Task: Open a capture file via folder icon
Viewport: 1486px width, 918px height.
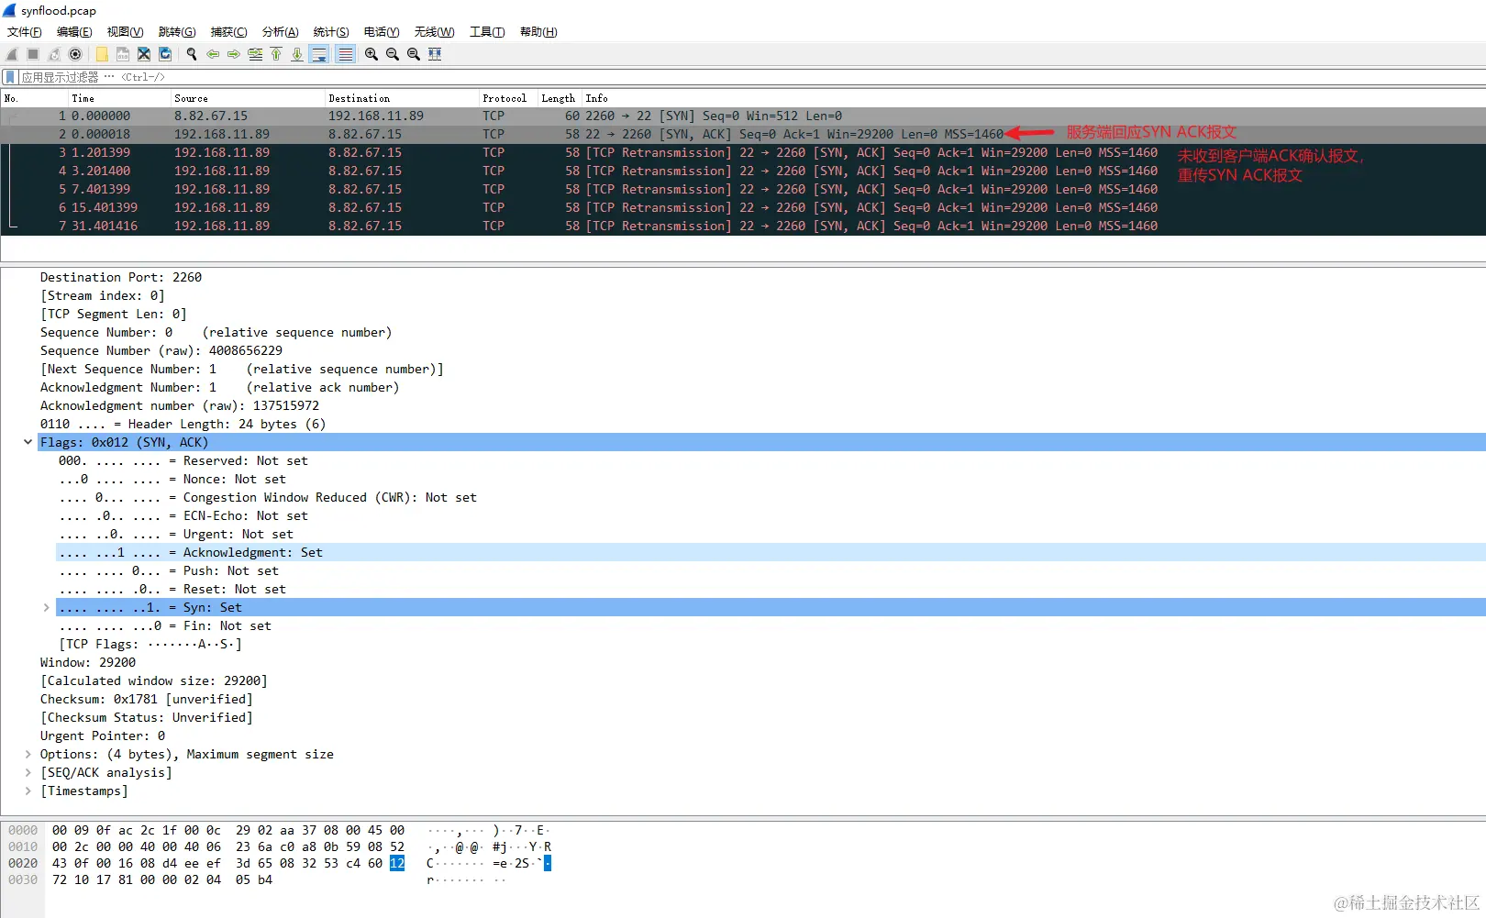Action: (x=102, y=54)
